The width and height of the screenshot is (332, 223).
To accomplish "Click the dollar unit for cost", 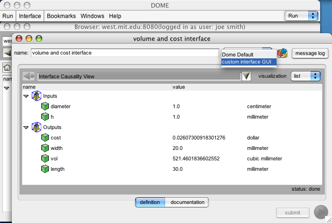I will click(x=253, y=138).
